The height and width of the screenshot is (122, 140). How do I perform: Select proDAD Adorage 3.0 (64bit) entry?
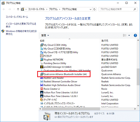(x=57, y=67)
